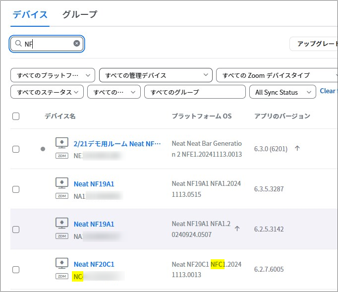
Task: Clear the search field with the X icon
Action: [76, 44]
